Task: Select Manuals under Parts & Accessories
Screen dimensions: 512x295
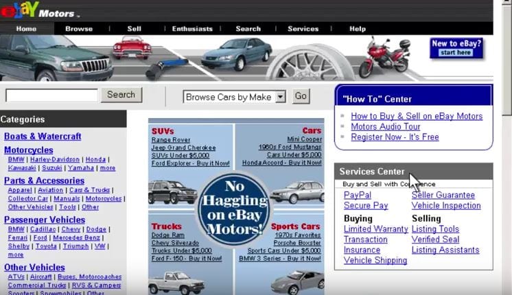Action: point(67,199)
